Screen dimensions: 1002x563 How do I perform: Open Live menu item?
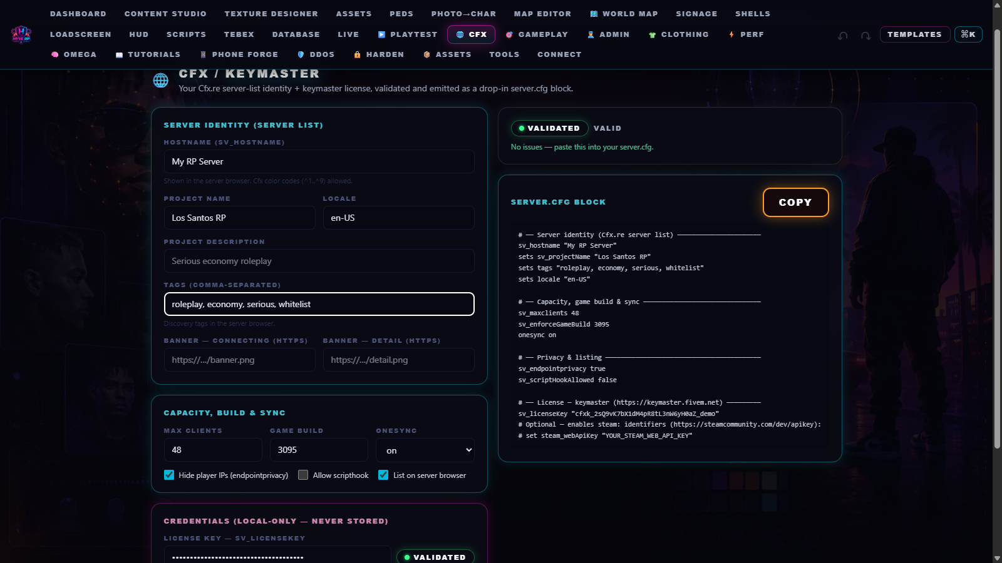click(x=348, y=34)
